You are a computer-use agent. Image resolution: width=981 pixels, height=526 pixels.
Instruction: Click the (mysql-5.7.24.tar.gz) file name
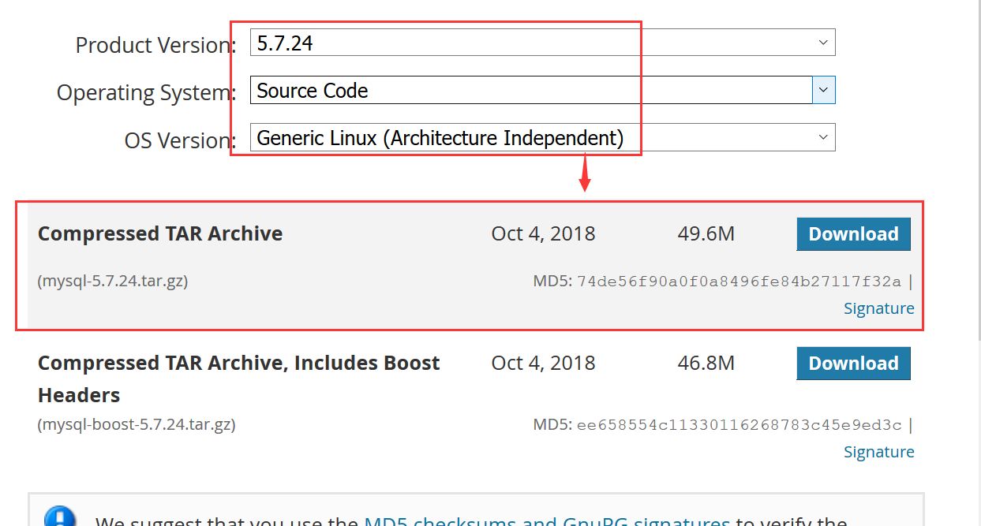113,281
